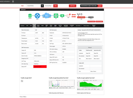Open the Check Voice tab
Image resolution: width=133 pixels, height=98 pixels.
[x=51, y=26]
